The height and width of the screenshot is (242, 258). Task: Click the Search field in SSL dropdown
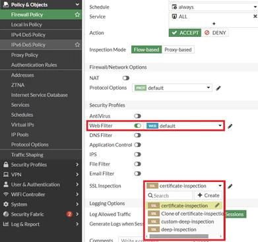pos(170,195)
